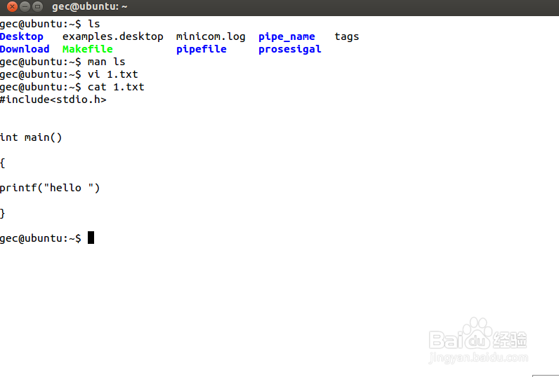Click the 'cat 1.txt' command line

pos(72,87)
